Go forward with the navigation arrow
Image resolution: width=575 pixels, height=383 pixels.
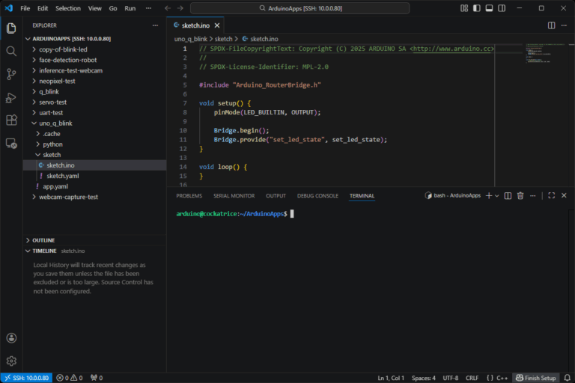click(x=180, y=8)
